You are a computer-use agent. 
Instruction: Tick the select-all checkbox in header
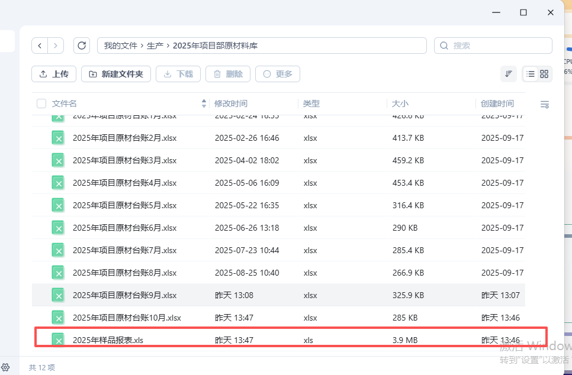41,104
